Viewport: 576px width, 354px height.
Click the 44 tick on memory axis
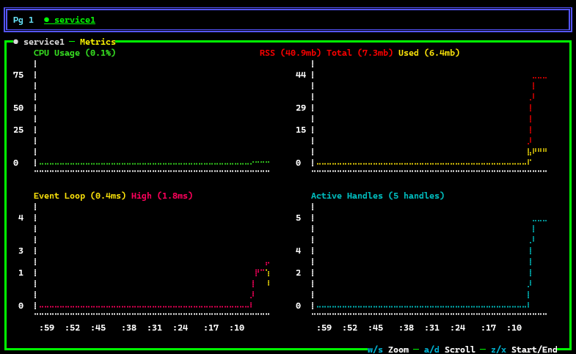coord(301,75)
